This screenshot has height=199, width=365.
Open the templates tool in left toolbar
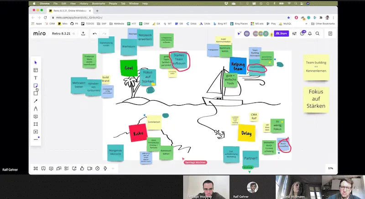(x=36, y=70)
